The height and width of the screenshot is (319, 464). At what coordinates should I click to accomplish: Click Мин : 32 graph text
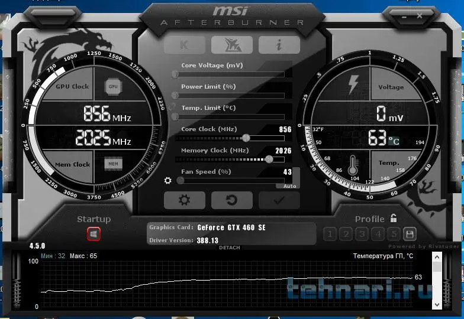(53, 256)
